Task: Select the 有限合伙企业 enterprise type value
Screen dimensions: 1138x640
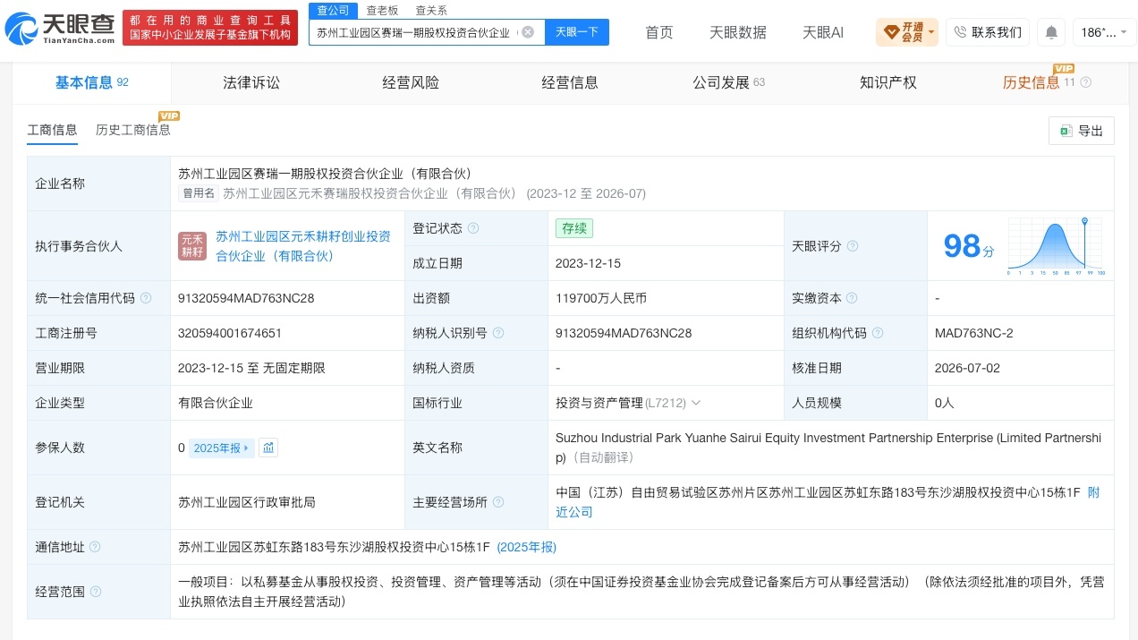Action: point(216,403)
